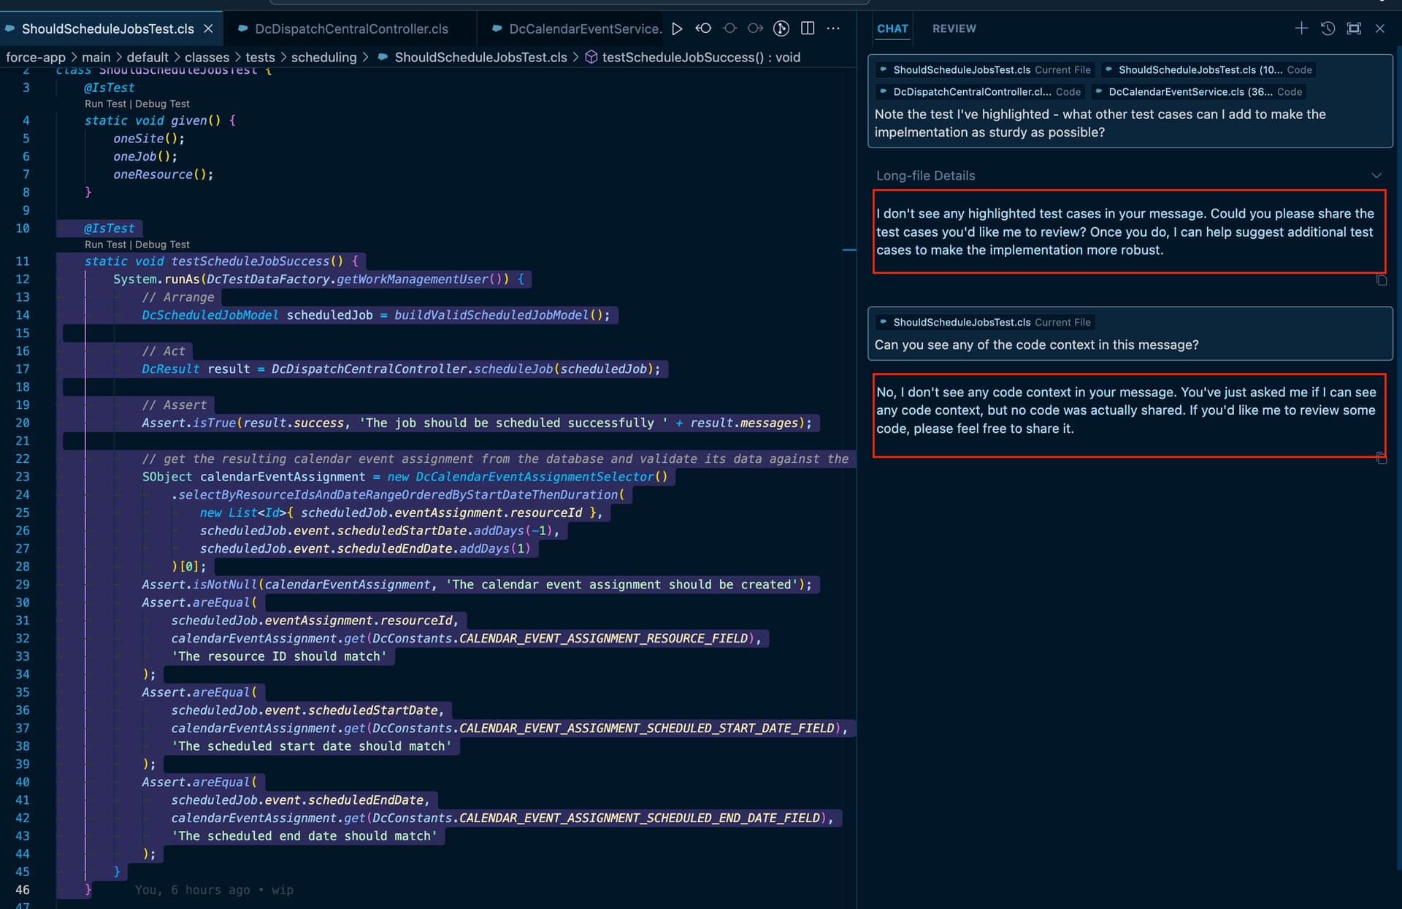
Task: Go to next change arrow icon
Action: pos(756,28)
